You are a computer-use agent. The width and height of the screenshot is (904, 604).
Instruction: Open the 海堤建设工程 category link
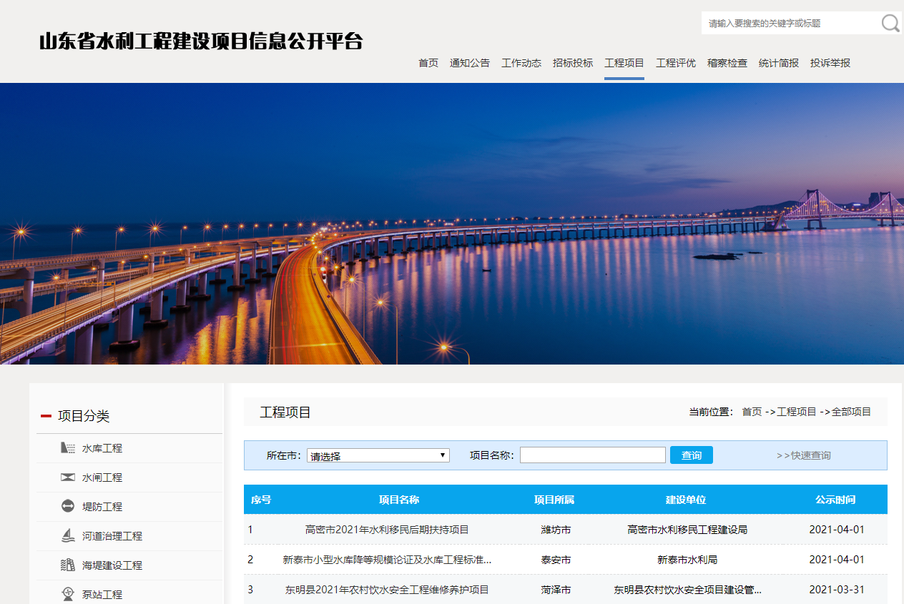[x=112, y=565]
